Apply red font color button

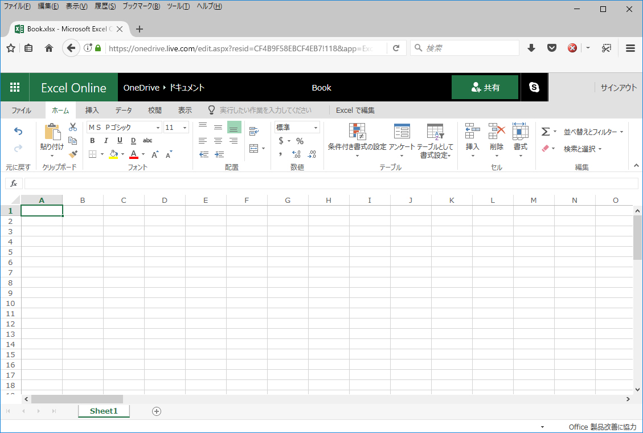point(134,154)
